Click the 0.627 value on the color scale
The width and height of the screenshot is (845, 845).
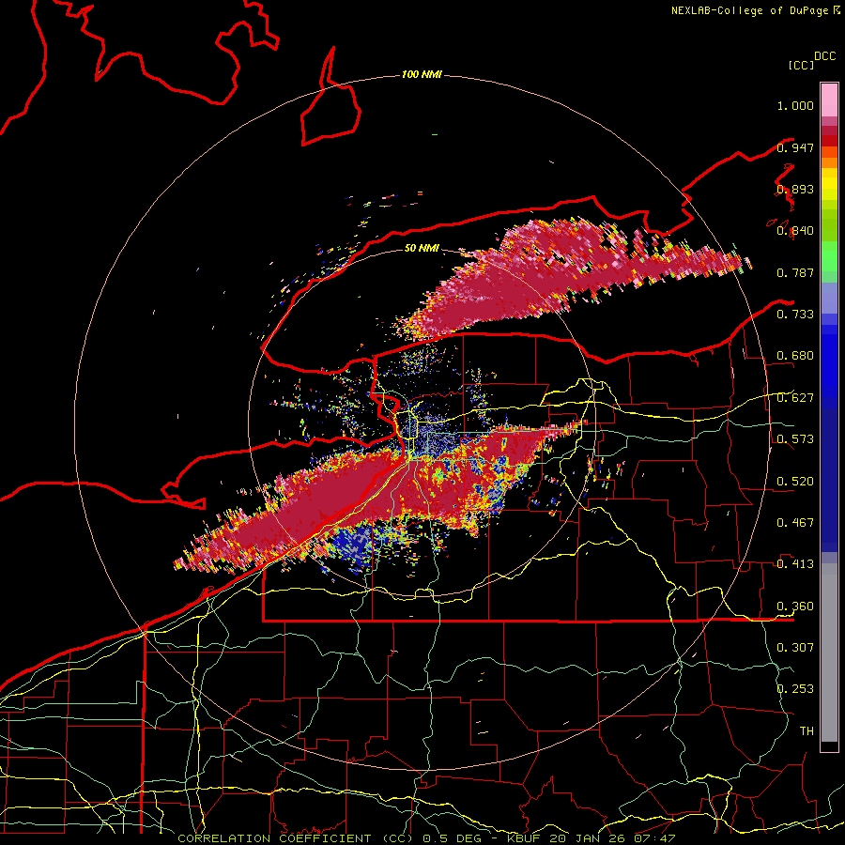(x=795, y=398)
